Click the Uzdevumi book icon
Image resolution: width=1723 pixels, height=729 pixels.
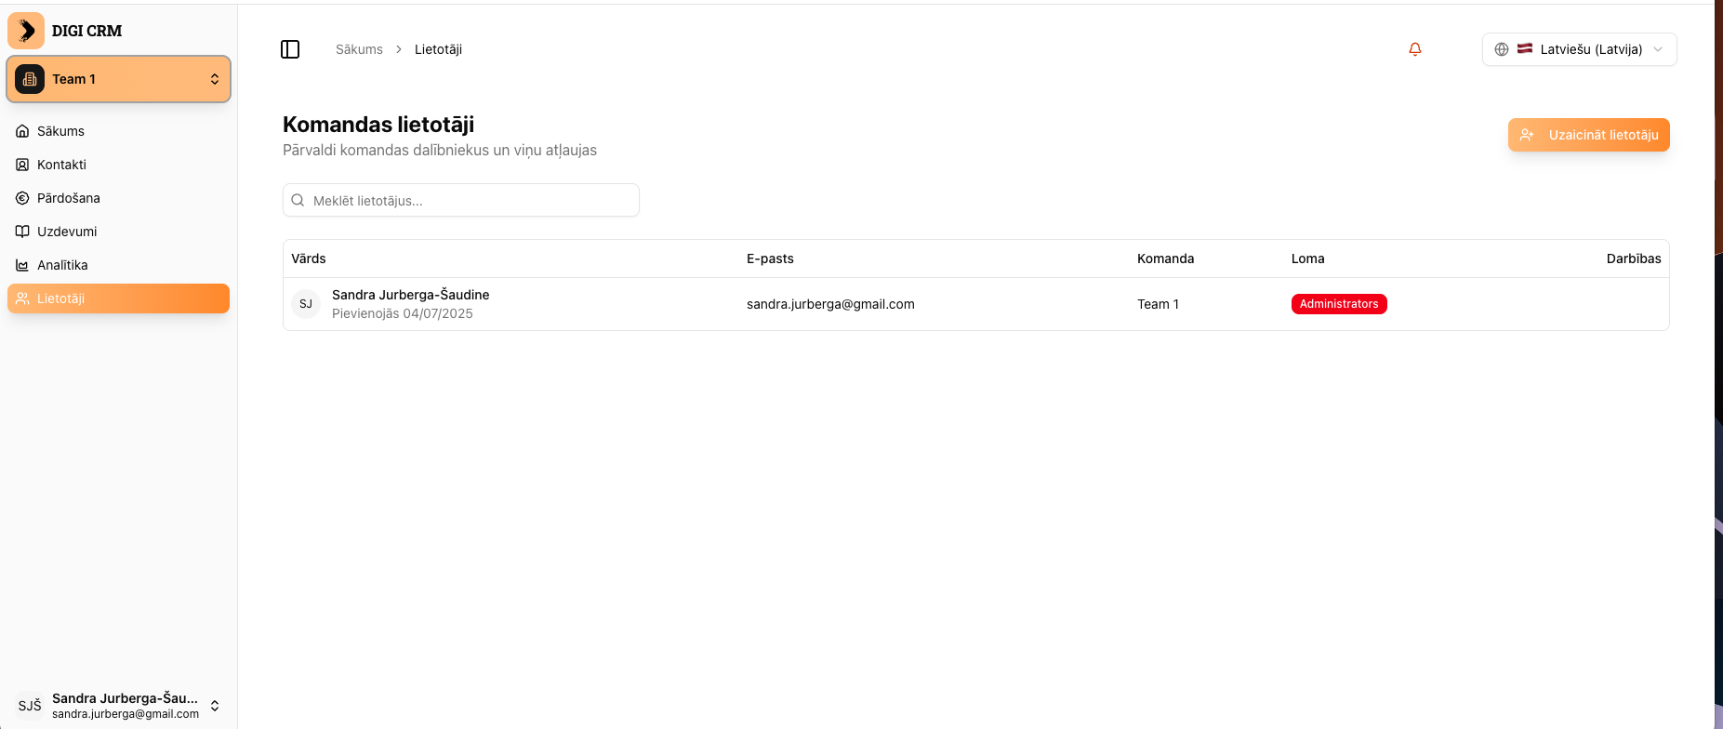tap(22, 232)
